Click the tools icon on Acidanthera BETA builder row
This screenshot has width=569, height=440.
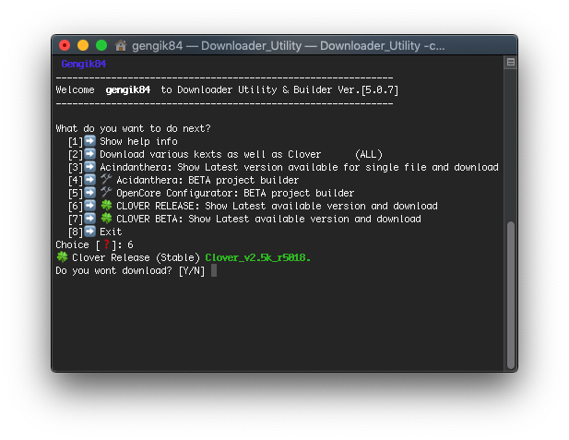pos(106,179)
